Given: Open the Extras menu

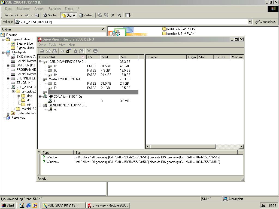Looking at the screenshot, I should [69, 9].
